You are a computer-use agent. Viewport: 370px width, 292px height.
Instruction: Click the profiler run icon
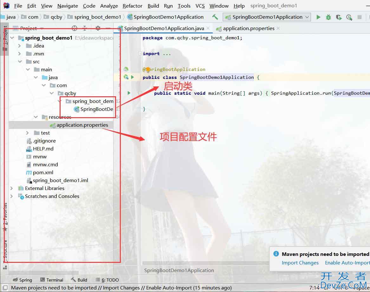click(x=349, y=17)
